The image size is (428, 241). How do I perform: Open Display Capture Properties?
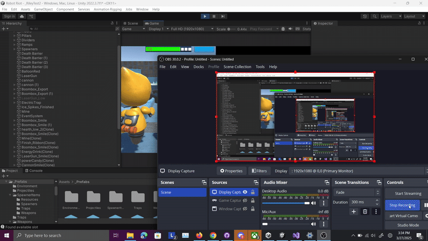pyautogui.click(x=232, y=171)
